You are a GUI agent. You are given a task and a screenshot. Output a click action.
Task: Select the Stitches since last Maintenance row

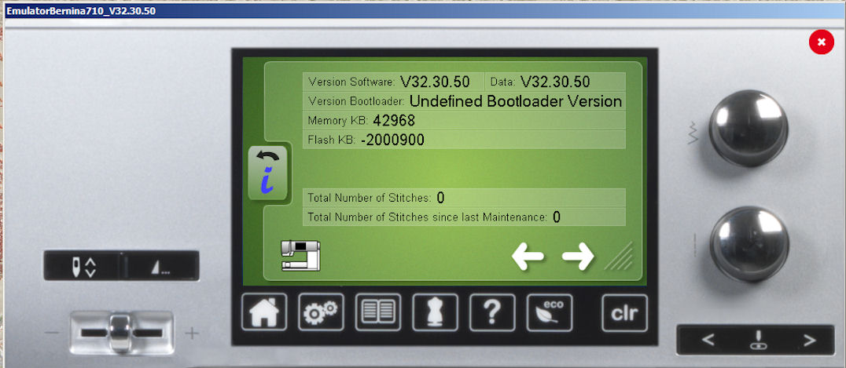(464, 217)
